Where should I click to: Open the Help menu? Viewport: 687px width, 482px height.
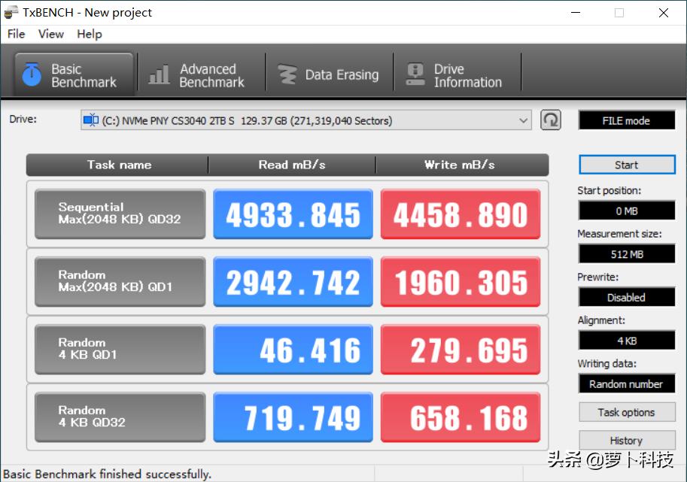click(89, 34)
